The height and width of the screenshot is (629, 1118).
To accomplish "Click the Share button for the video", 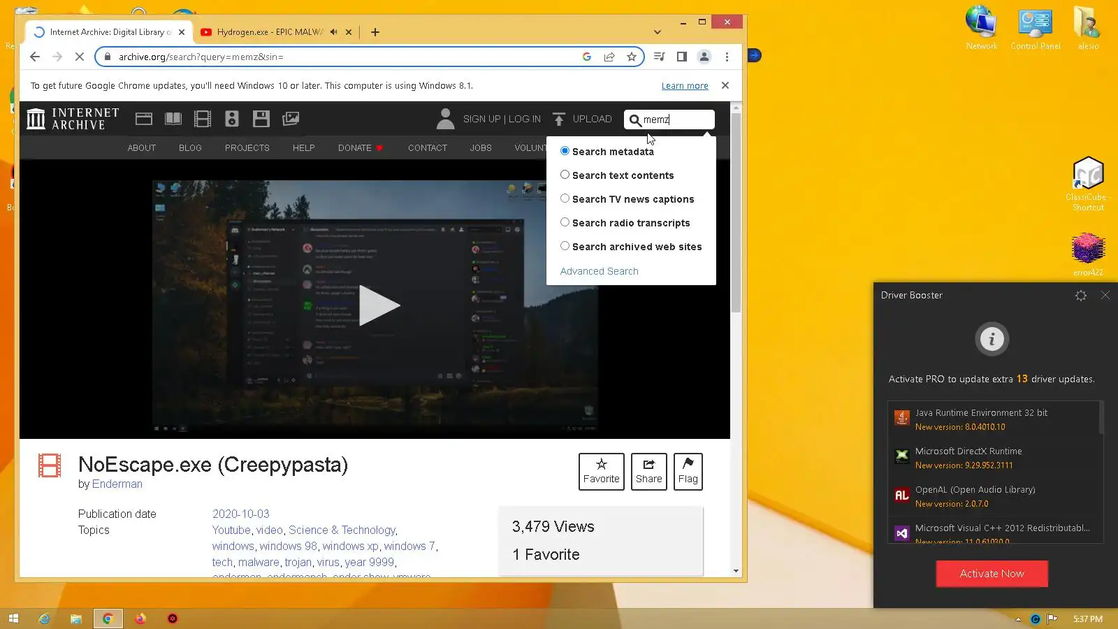I will pyautogui.click(x=649, y=472).
